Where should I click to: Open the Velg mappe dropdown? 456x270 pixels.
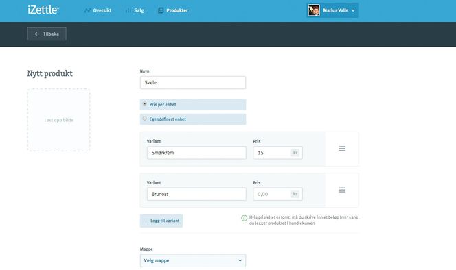193,260
